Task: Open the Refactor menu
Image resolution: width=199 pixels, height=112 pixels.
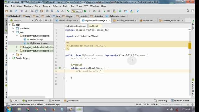Action: [x=57, y=6]
